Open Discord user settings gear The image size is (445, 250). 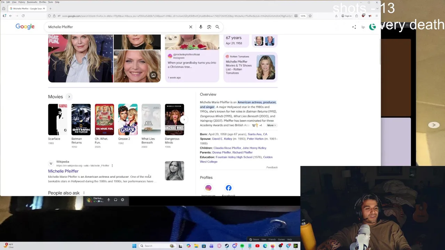coord(122,200)
